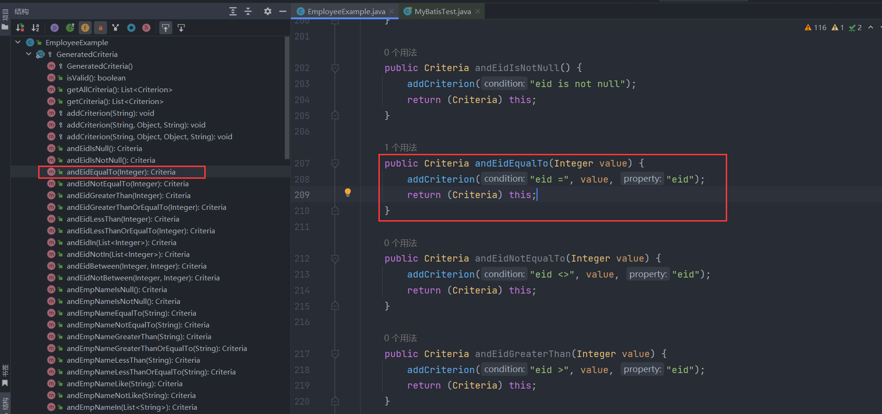Click the Structure panel vertical scrollbar

coord(287,98)
